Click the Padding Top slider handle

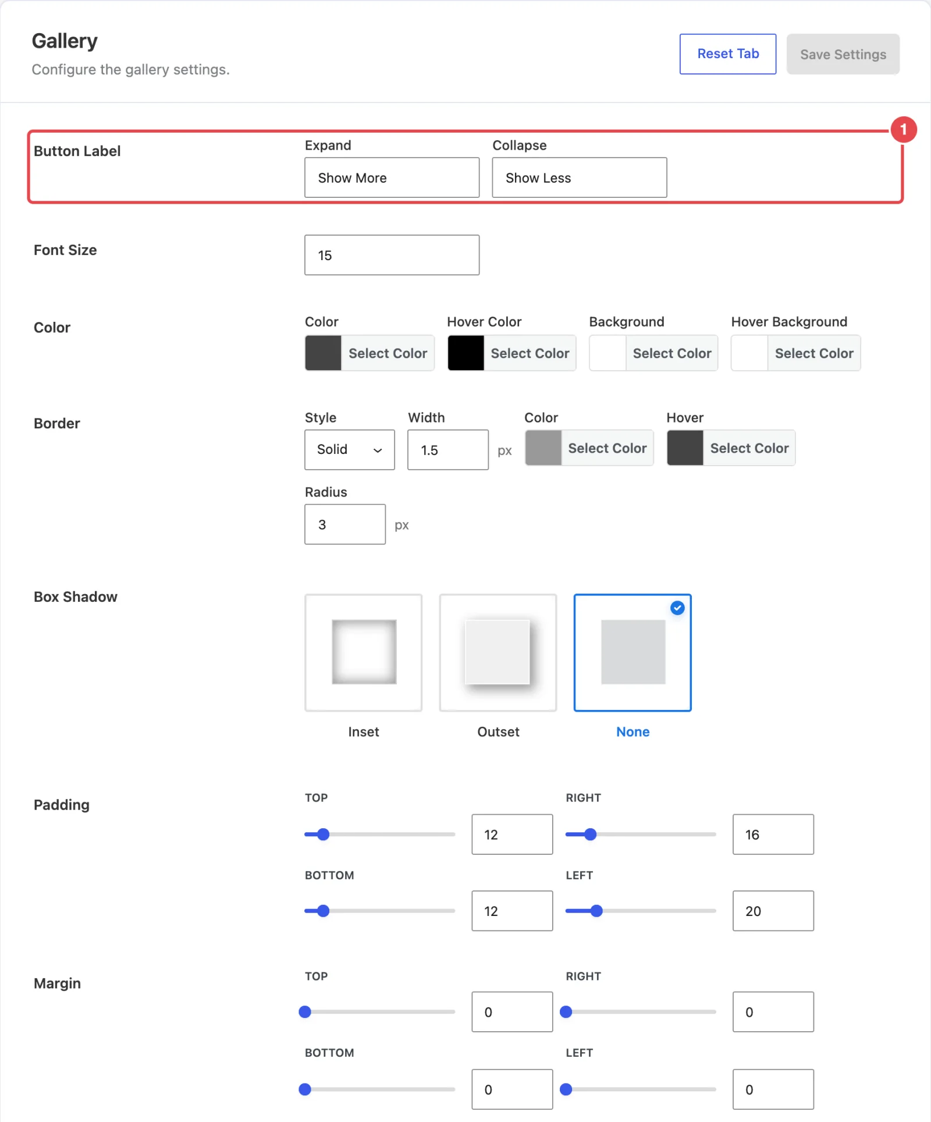click(x=323, y=835)
